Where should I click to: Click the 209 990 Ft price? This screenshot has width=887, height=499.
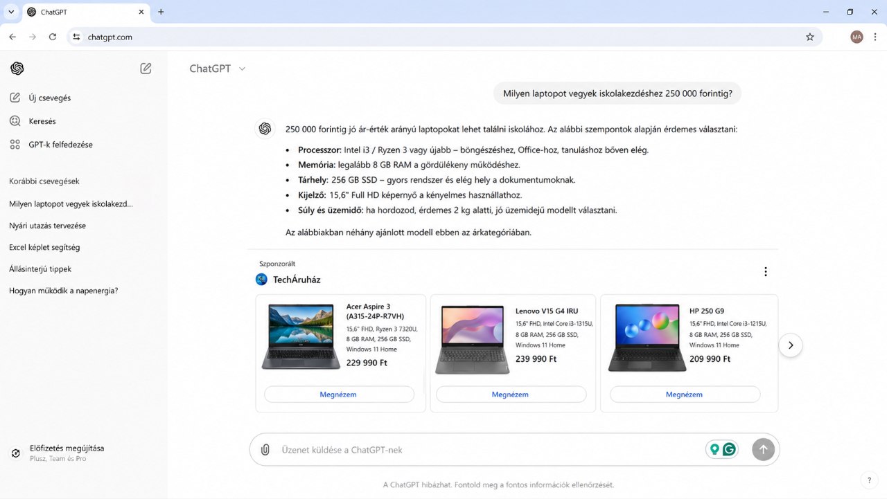coord(710,359)
